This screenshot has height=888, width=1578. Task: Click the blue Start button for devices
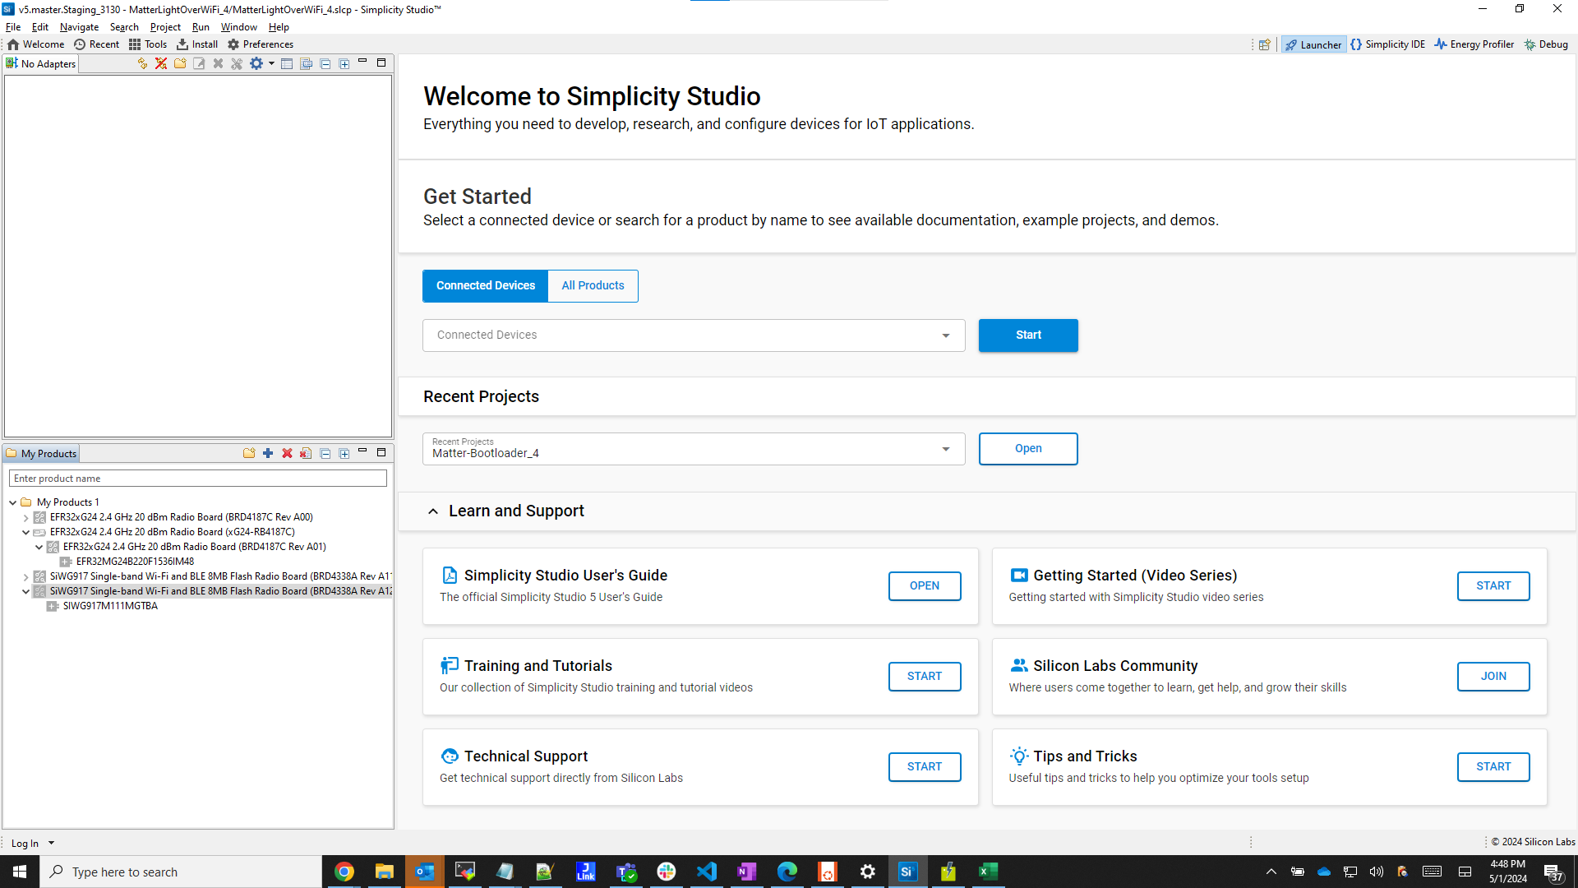point(1028,335)
